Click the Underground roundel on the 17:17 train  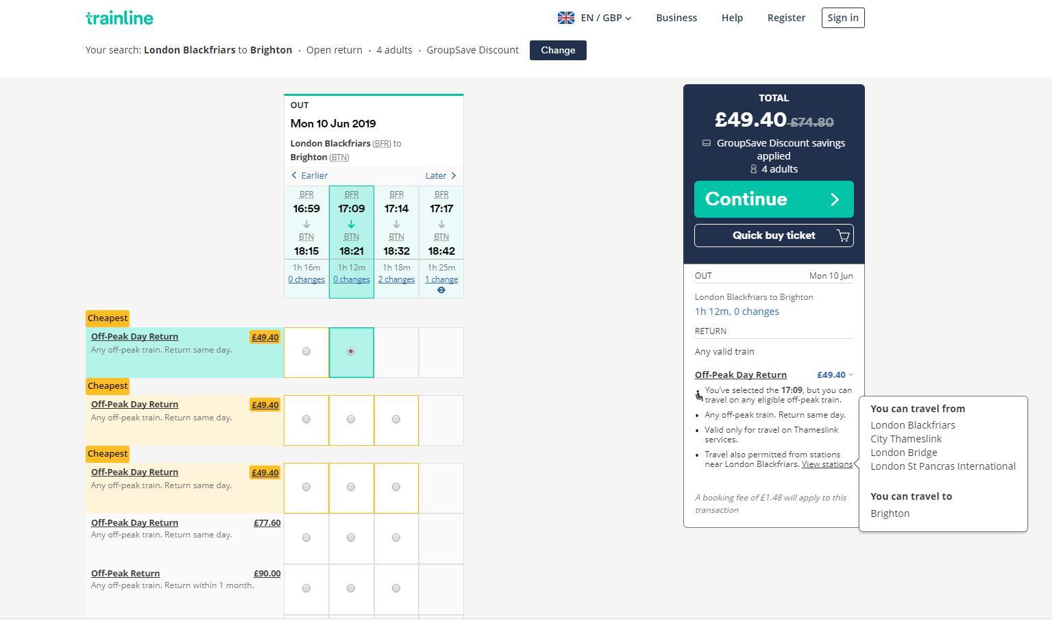[441, 290]
